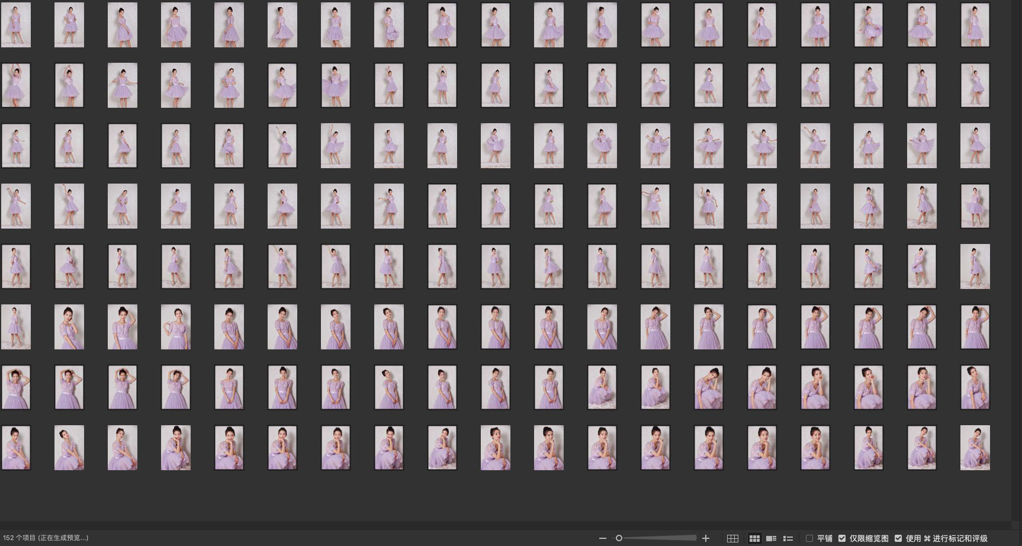Switch to list view icon
This screenshot has width=1022, height=546.
(788, 538)
